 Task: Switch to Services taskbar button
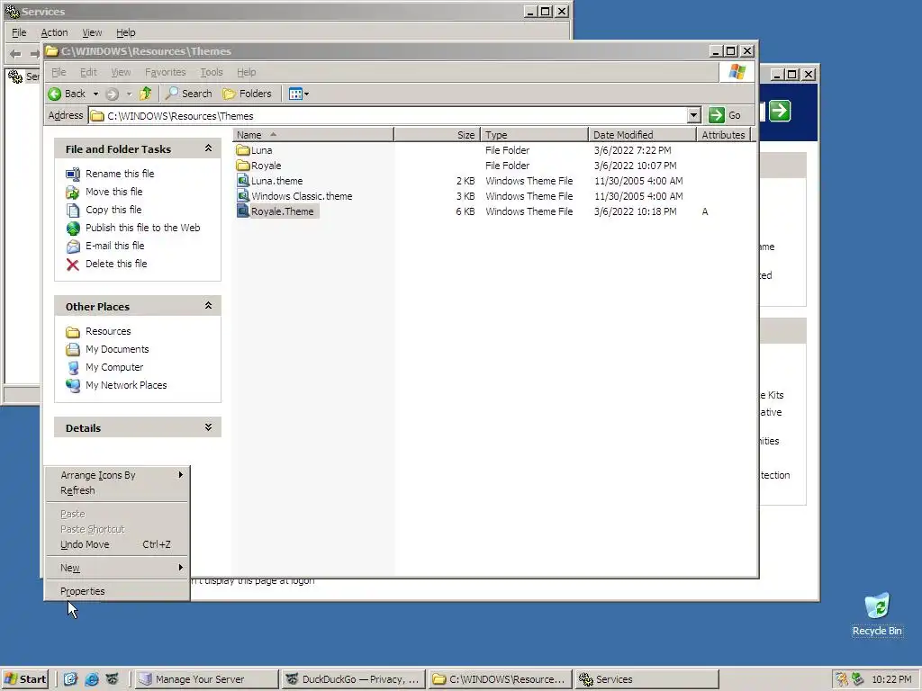[646, 679]
